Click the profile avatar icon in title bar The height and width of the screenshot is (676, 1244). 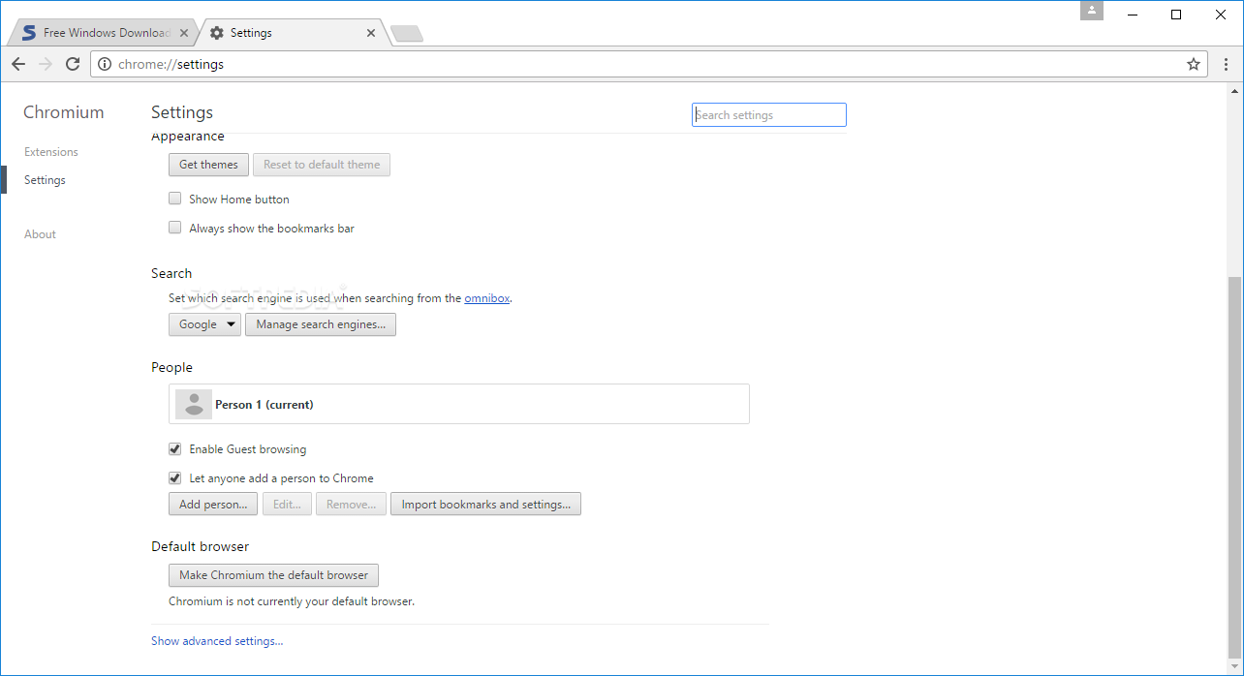(1092, 11)
